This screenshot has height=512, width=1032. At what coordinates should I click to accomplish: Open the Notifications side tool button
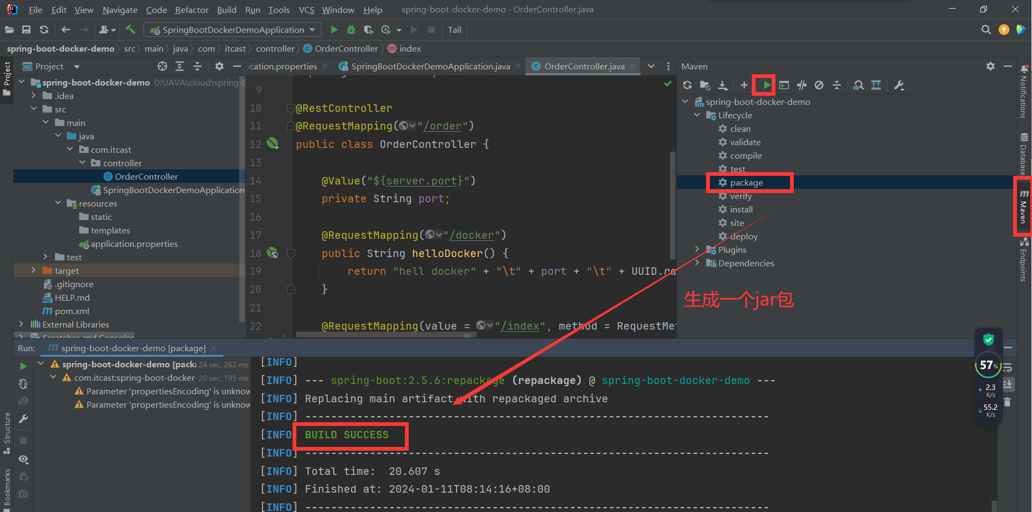1023,91
